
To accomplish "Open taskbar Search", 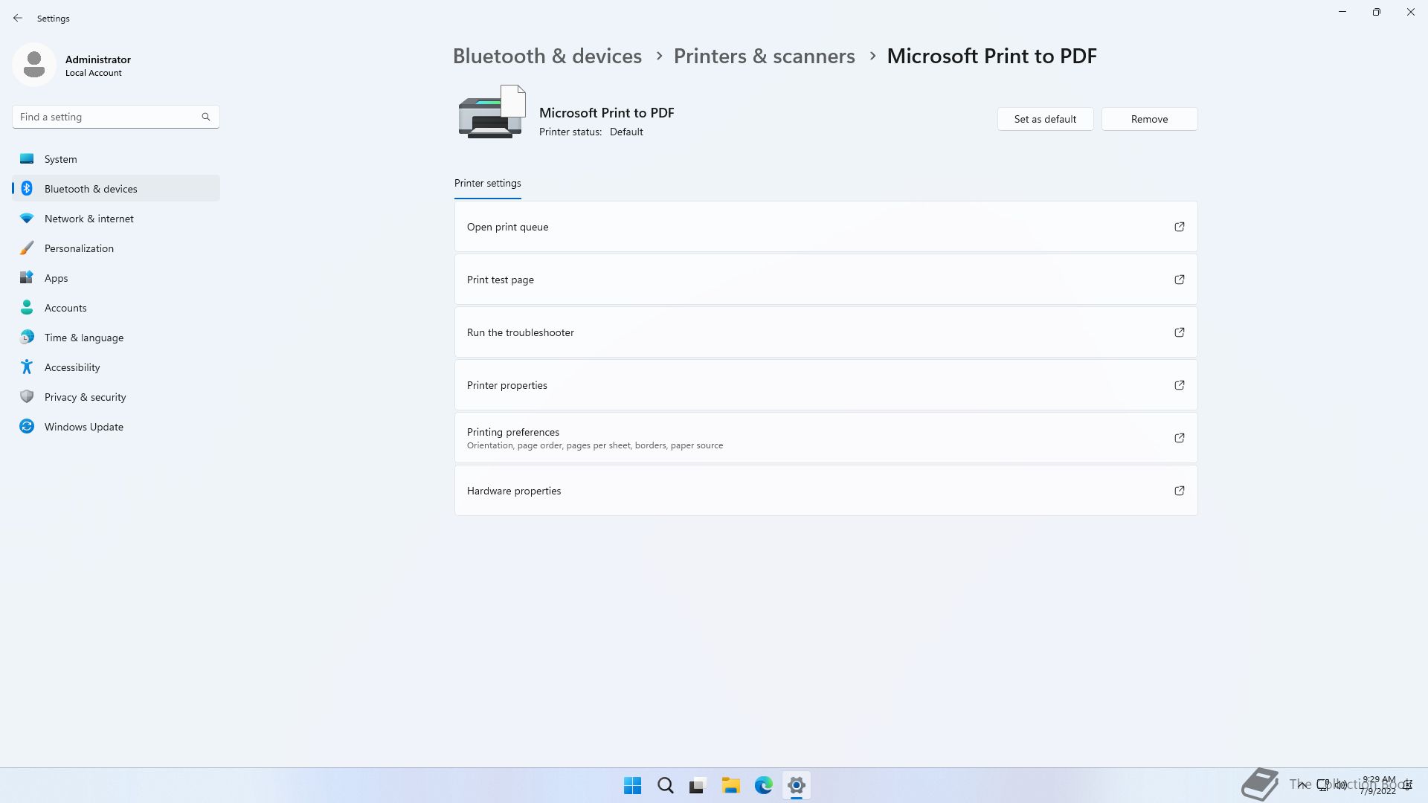I will 665,785.
